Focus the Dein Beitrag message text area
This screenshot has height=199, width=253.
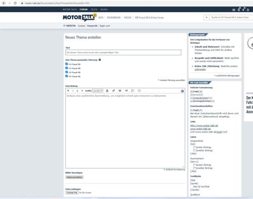(x=125, y=130)
